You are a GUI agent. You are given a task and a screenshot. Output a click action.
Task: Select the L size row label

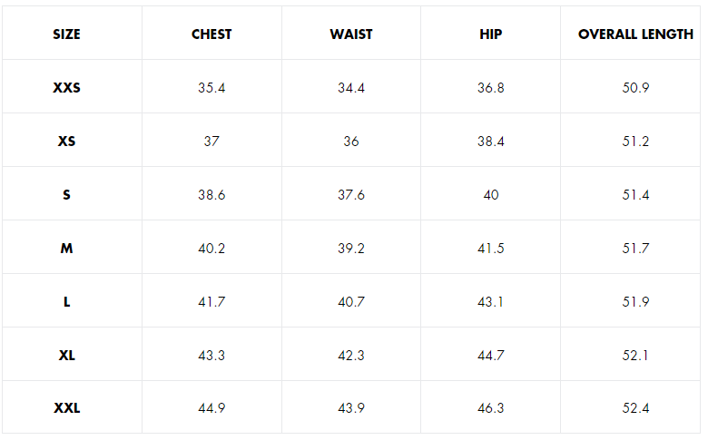(66, 302)
